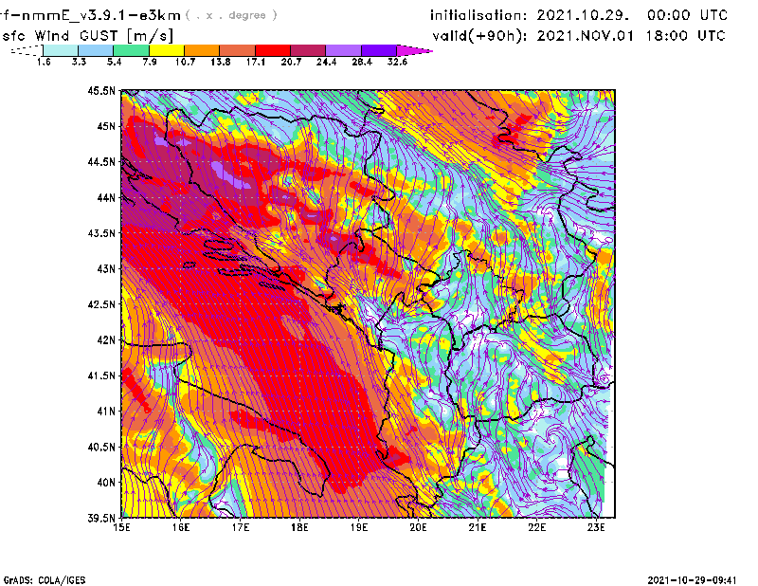Click the '42.5N' latitude label
758x586 pixels.
pos(101,304)
